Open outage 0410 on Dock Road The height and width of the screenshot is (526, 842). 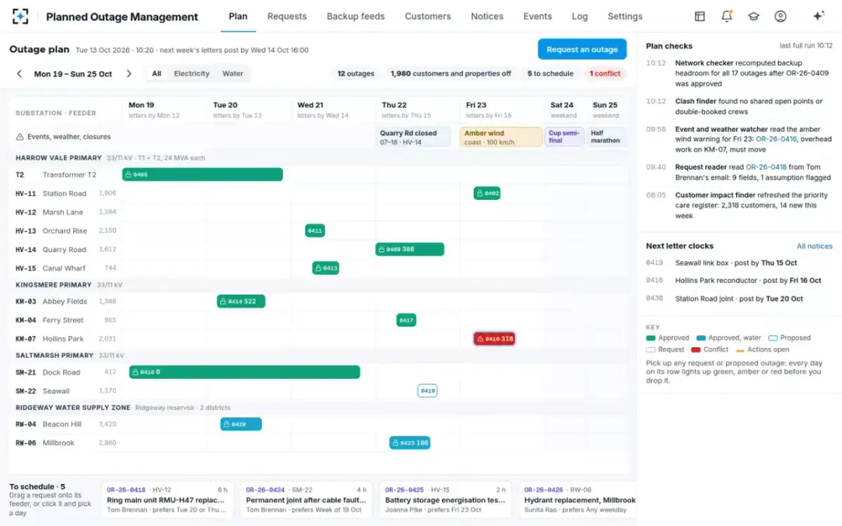pyautogui.click(x=244, y=372)
